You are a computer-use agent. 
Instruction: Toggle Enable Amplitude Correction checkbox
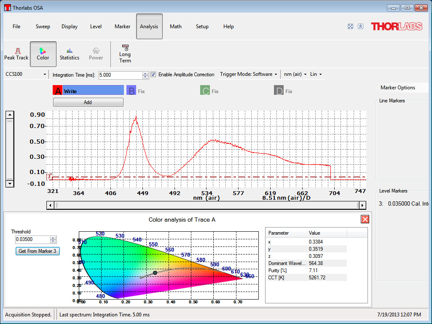point(153,75)
